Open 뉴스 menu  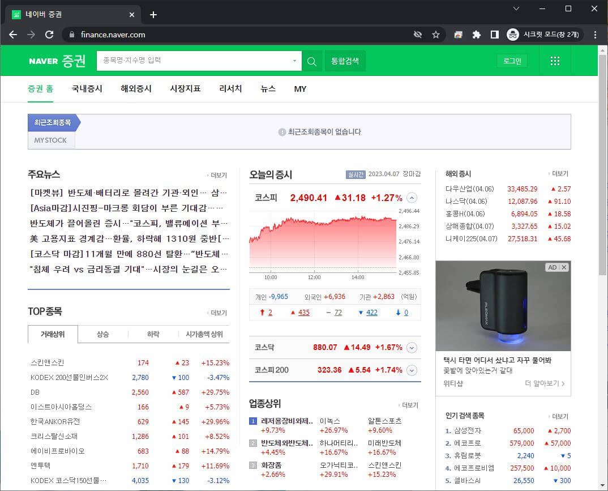[268, 89]
